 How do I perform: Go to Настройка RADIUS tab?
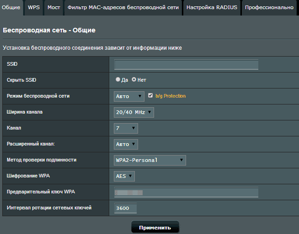tap(212, 8)
